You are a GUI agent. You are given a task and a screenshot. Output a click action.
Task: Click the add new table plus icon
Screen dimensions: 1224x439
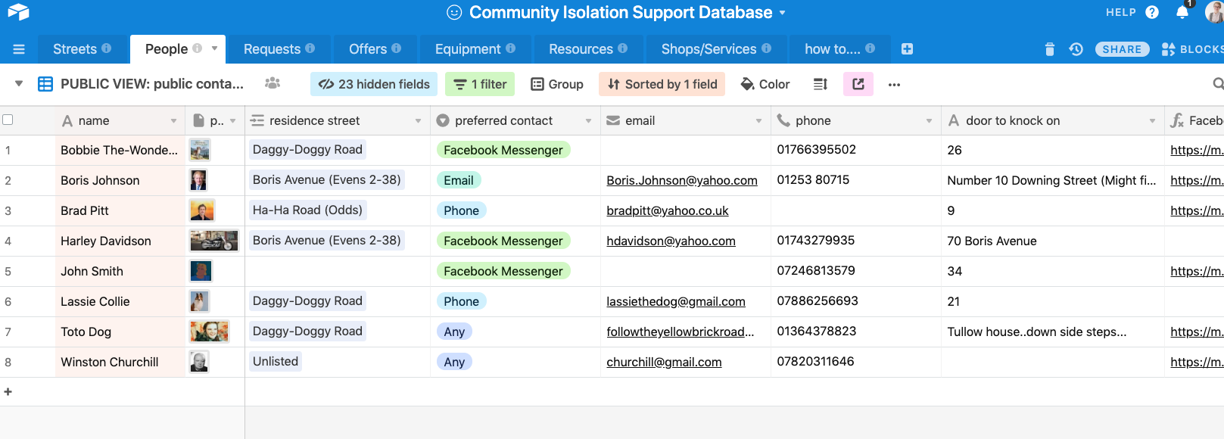[907, 49]
